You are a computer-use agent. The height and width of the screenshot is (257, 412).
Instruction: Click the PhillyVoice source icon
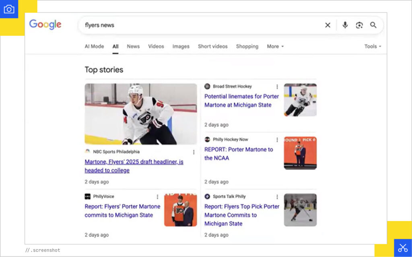coord(88,197)
